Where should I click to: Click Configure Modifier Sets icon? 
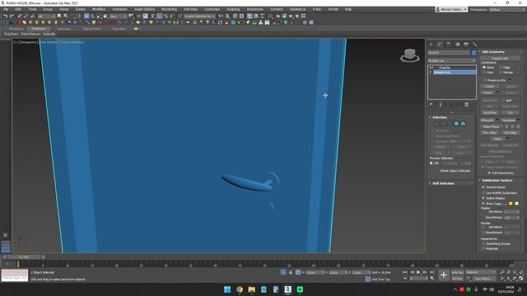tap(467, 104)
